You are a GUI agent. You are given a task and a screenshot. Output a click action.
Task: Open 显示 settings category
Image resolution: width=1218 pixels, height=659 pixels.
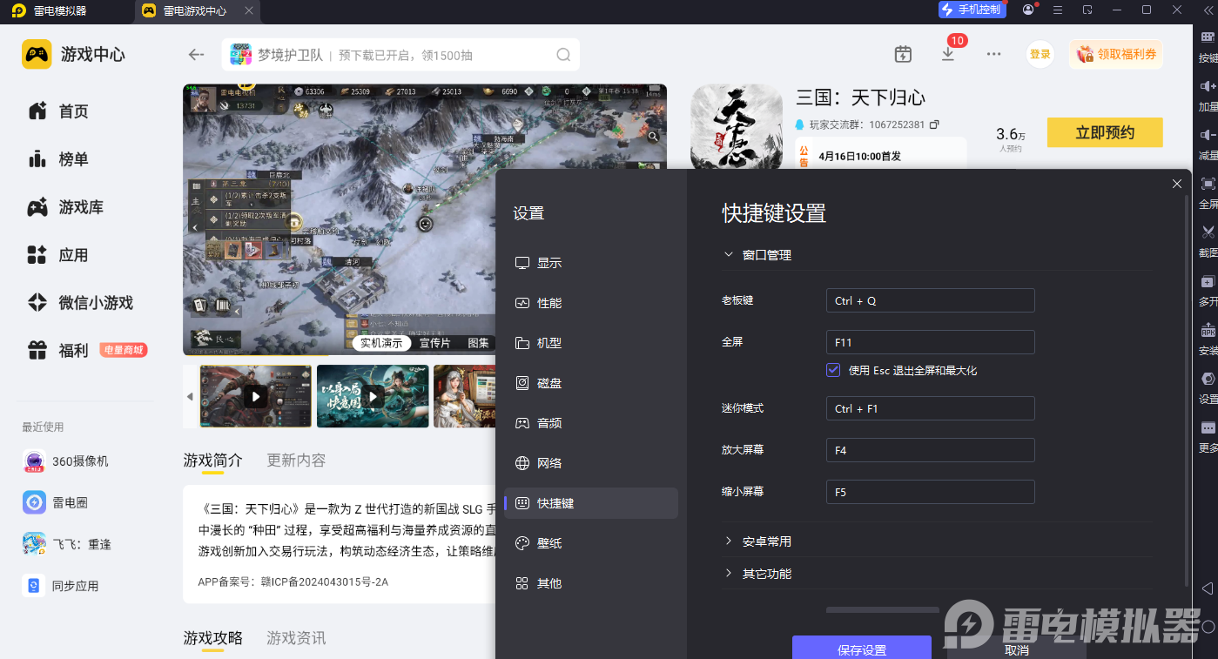click(591, 263)
